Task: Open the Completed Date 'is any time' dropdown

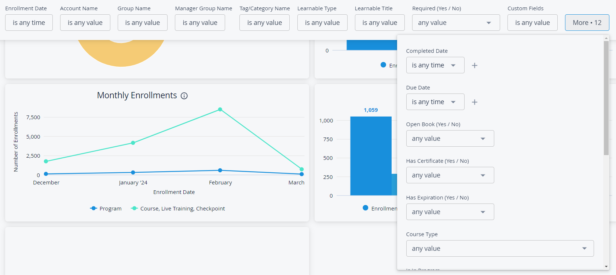Action: tap(435, 65)
